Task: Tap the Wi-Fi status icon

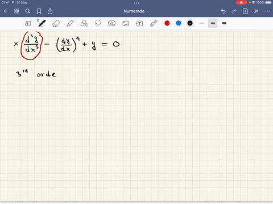Action: [254, 2]
